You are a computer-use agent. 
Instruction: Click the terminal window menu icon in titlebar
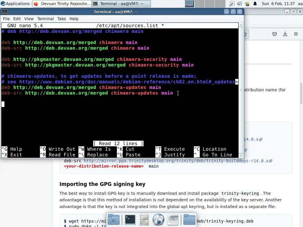(5, 12)
